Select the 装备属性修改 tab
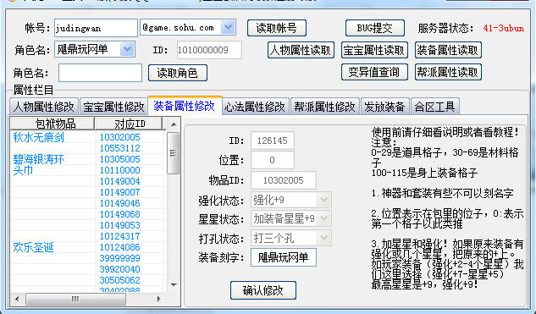The width and height of the screenshot is (536, 314). coord(185,106)
